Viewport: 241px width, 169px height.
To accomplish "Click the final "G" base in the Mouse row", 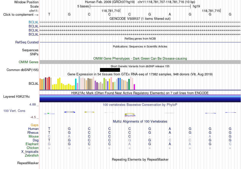I will pos(230,137).
